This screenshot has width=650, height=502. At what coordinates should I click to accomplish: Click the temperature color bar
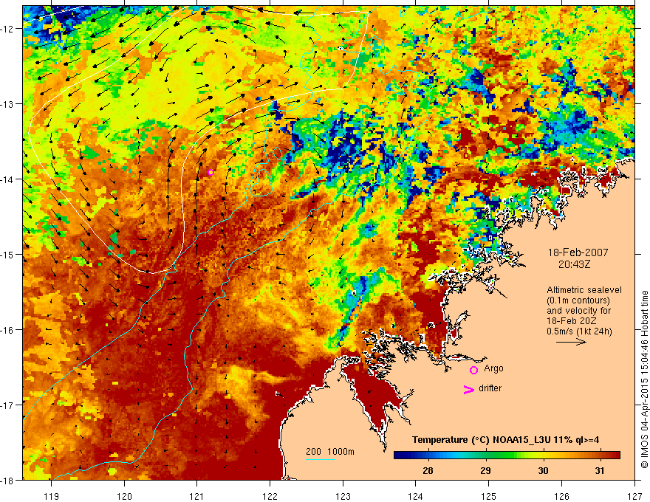coord(507,455)
